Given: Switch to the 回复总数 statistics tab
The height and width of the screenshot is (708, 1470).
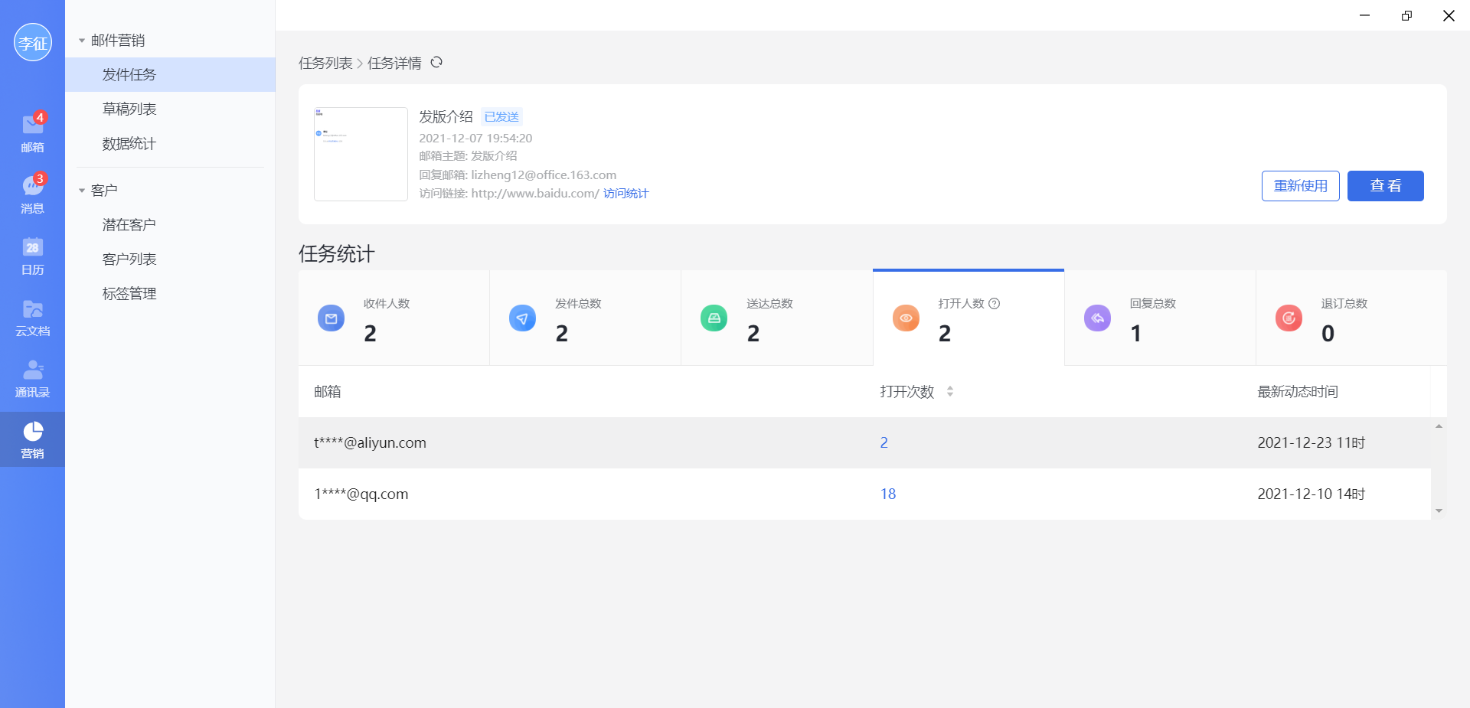Looking at the screenshot, I should [x=1159, y=318].
